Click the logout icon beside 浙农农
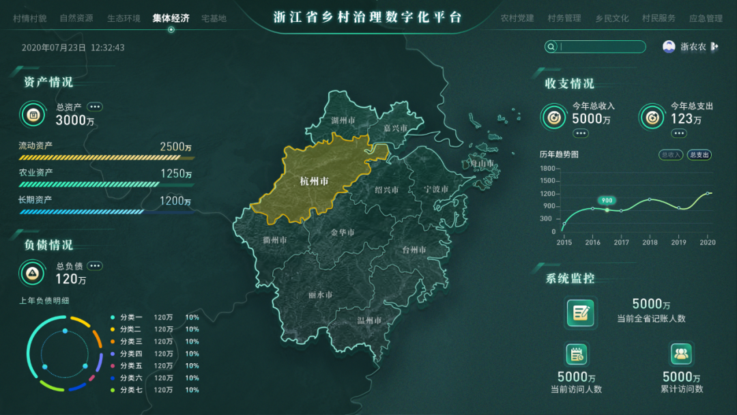737x415 pixels. 714,46
